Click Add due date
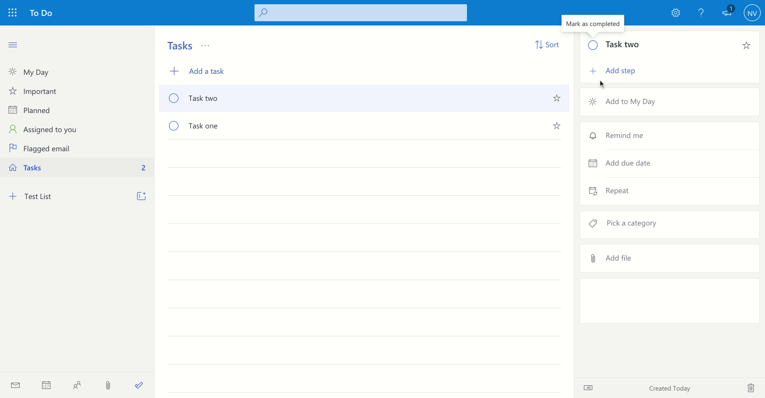The height and width of the screenshot is (398, 765). tap(628, 163)
